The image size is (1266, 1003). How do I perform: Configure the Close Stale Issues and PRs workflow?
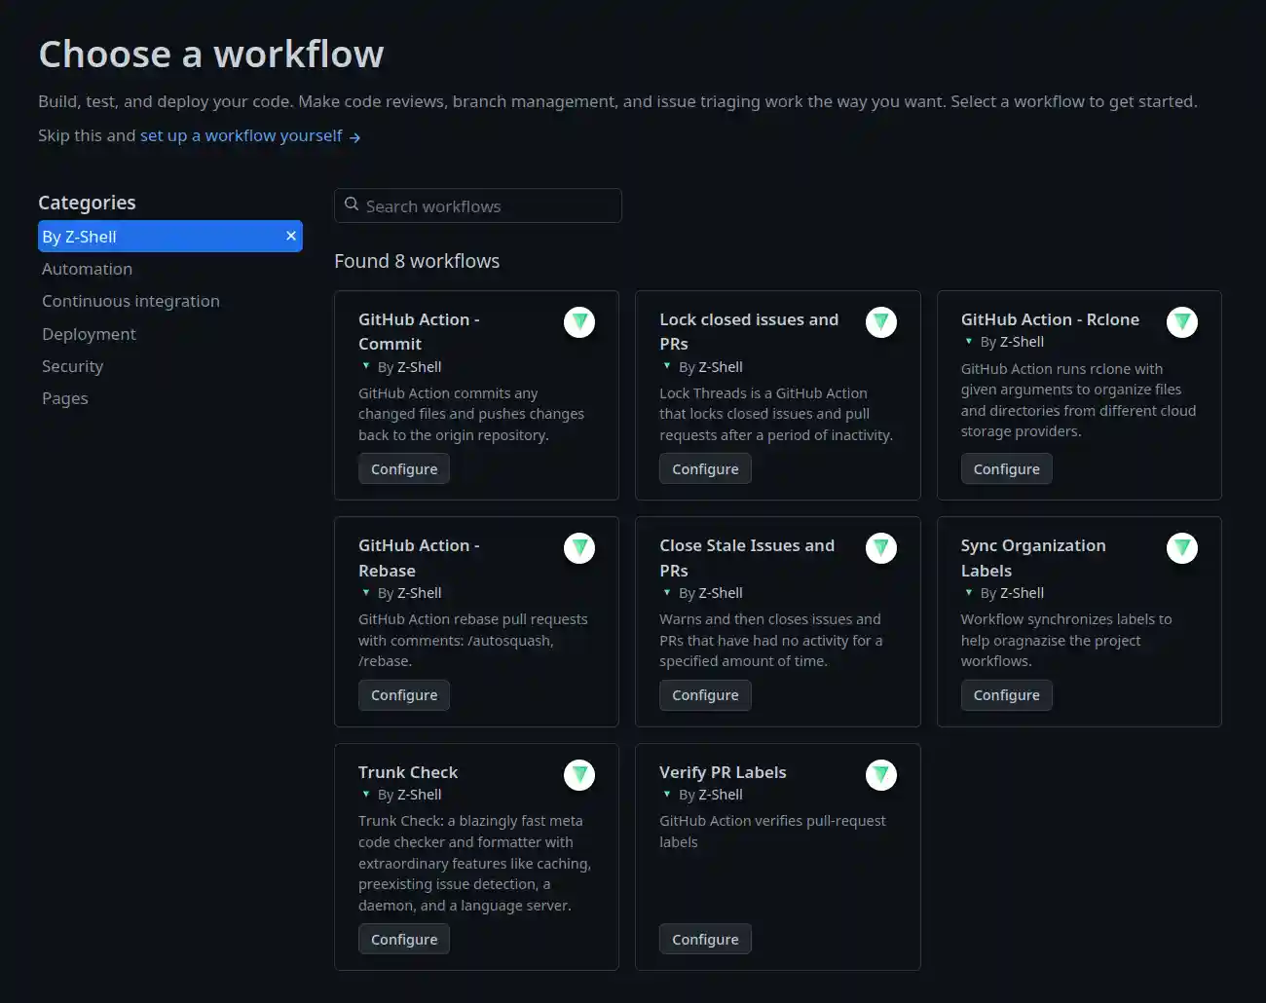(705, 695)
